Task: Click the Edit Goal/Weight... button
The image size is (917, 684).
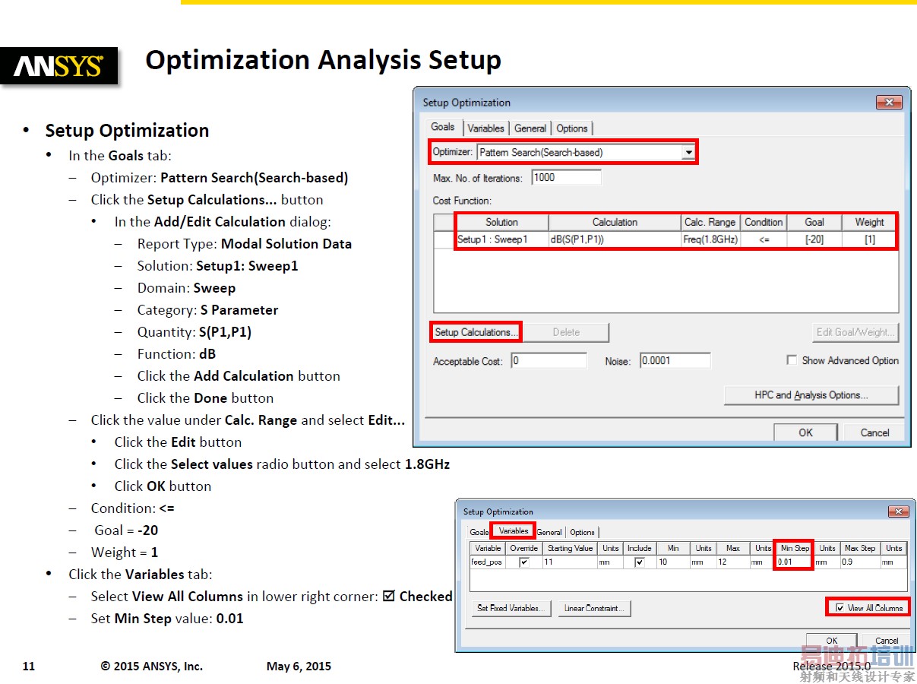Action: (855, 332)
